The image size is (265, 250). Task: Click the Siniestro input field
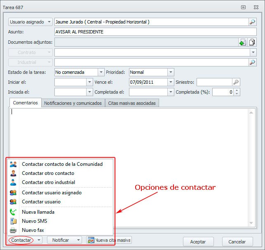pos(214,82)
